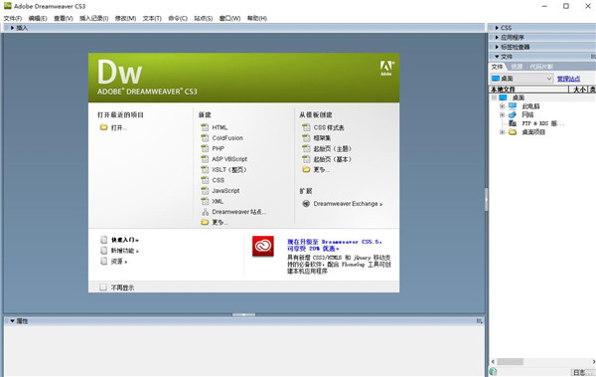Click the CSS new document icon under 新建
Screen dimensions: 596x377
(x=205, y=180)
